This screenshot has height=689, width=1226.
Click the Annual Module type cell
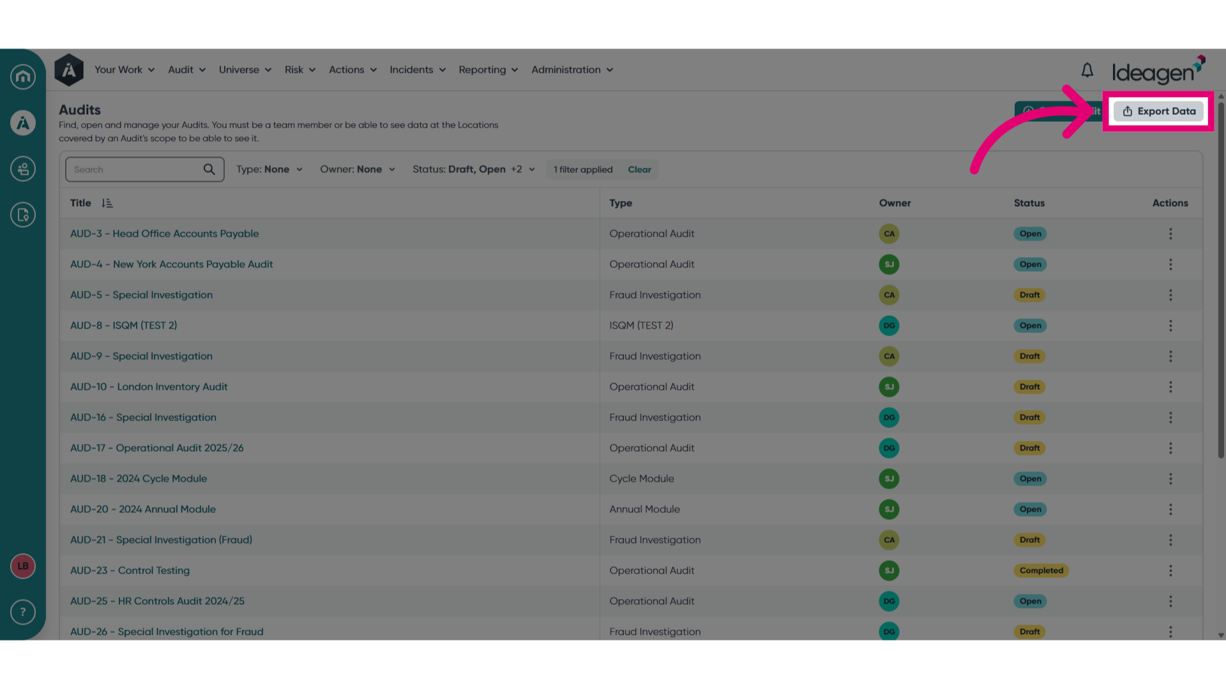(644, 509)
